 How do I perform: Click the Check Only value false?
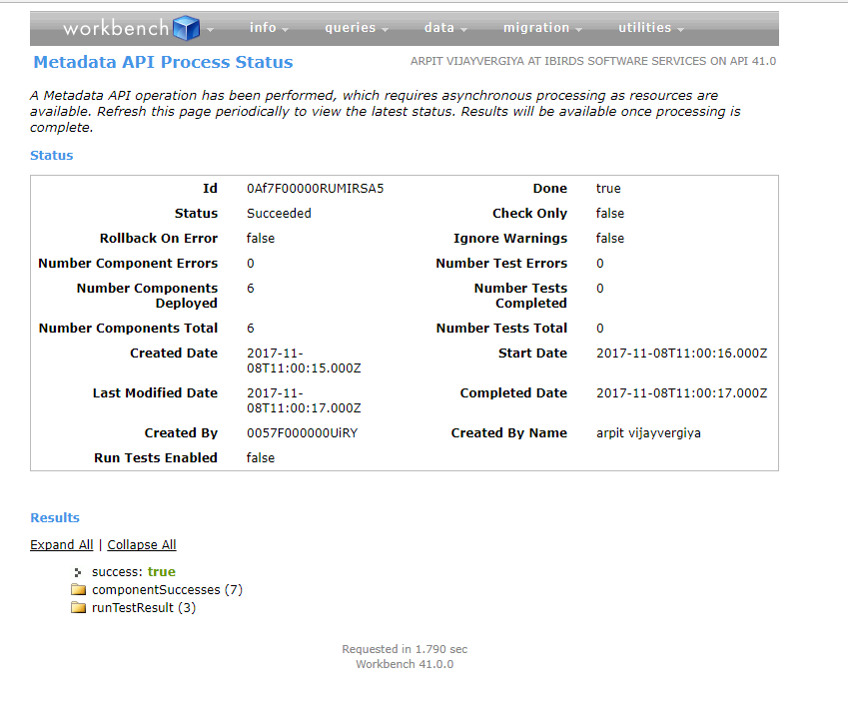coord(610,213)
